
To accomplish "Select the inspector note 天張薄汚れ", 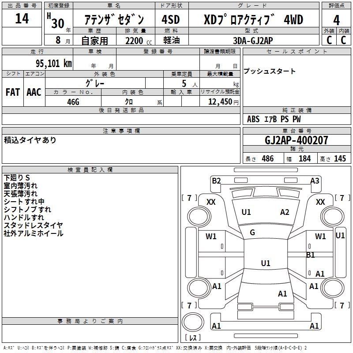I will pos(20,194).
